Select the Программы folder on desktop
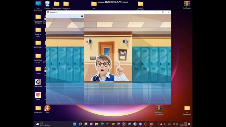This screenshot has width=226, height=127. (x=38, y=19)
